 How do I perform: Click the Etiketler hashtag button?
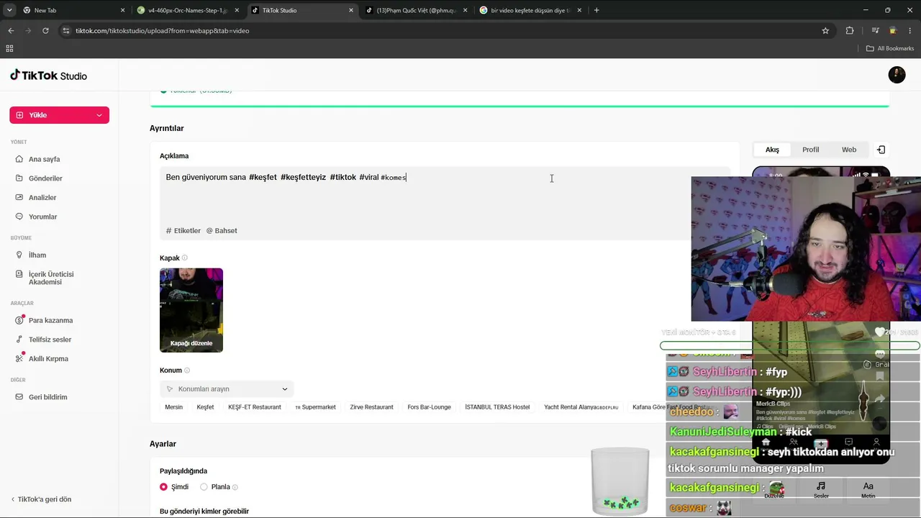pyautogui.click(x=183, y=231)
